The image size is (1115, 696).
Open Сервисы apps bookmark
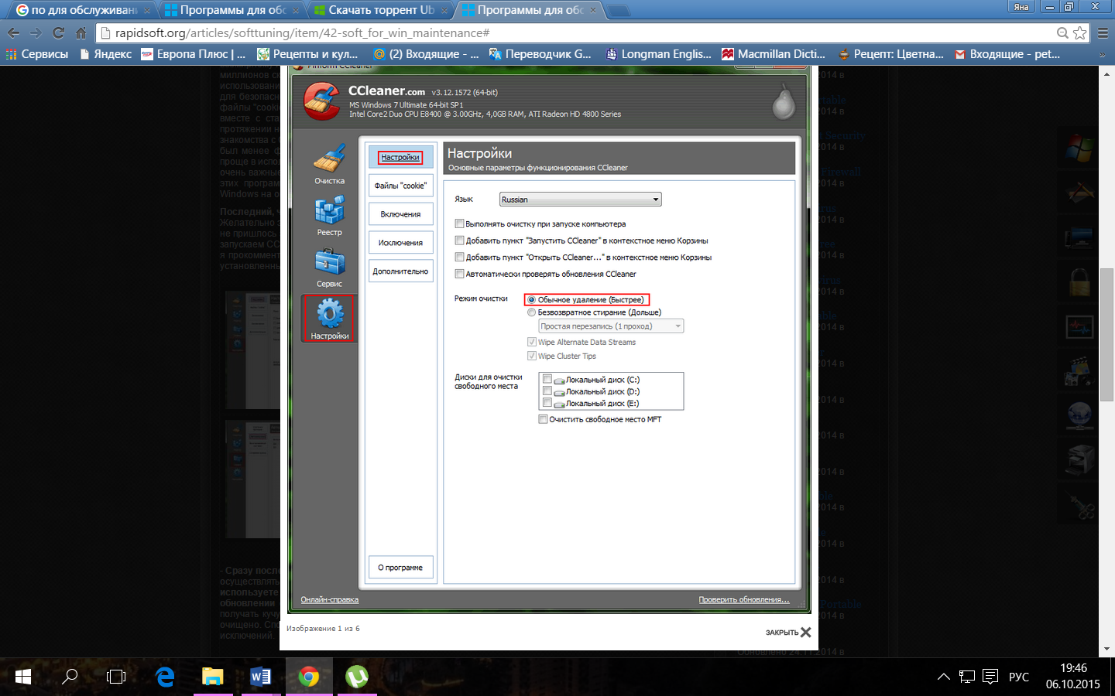tap(37, 54)
